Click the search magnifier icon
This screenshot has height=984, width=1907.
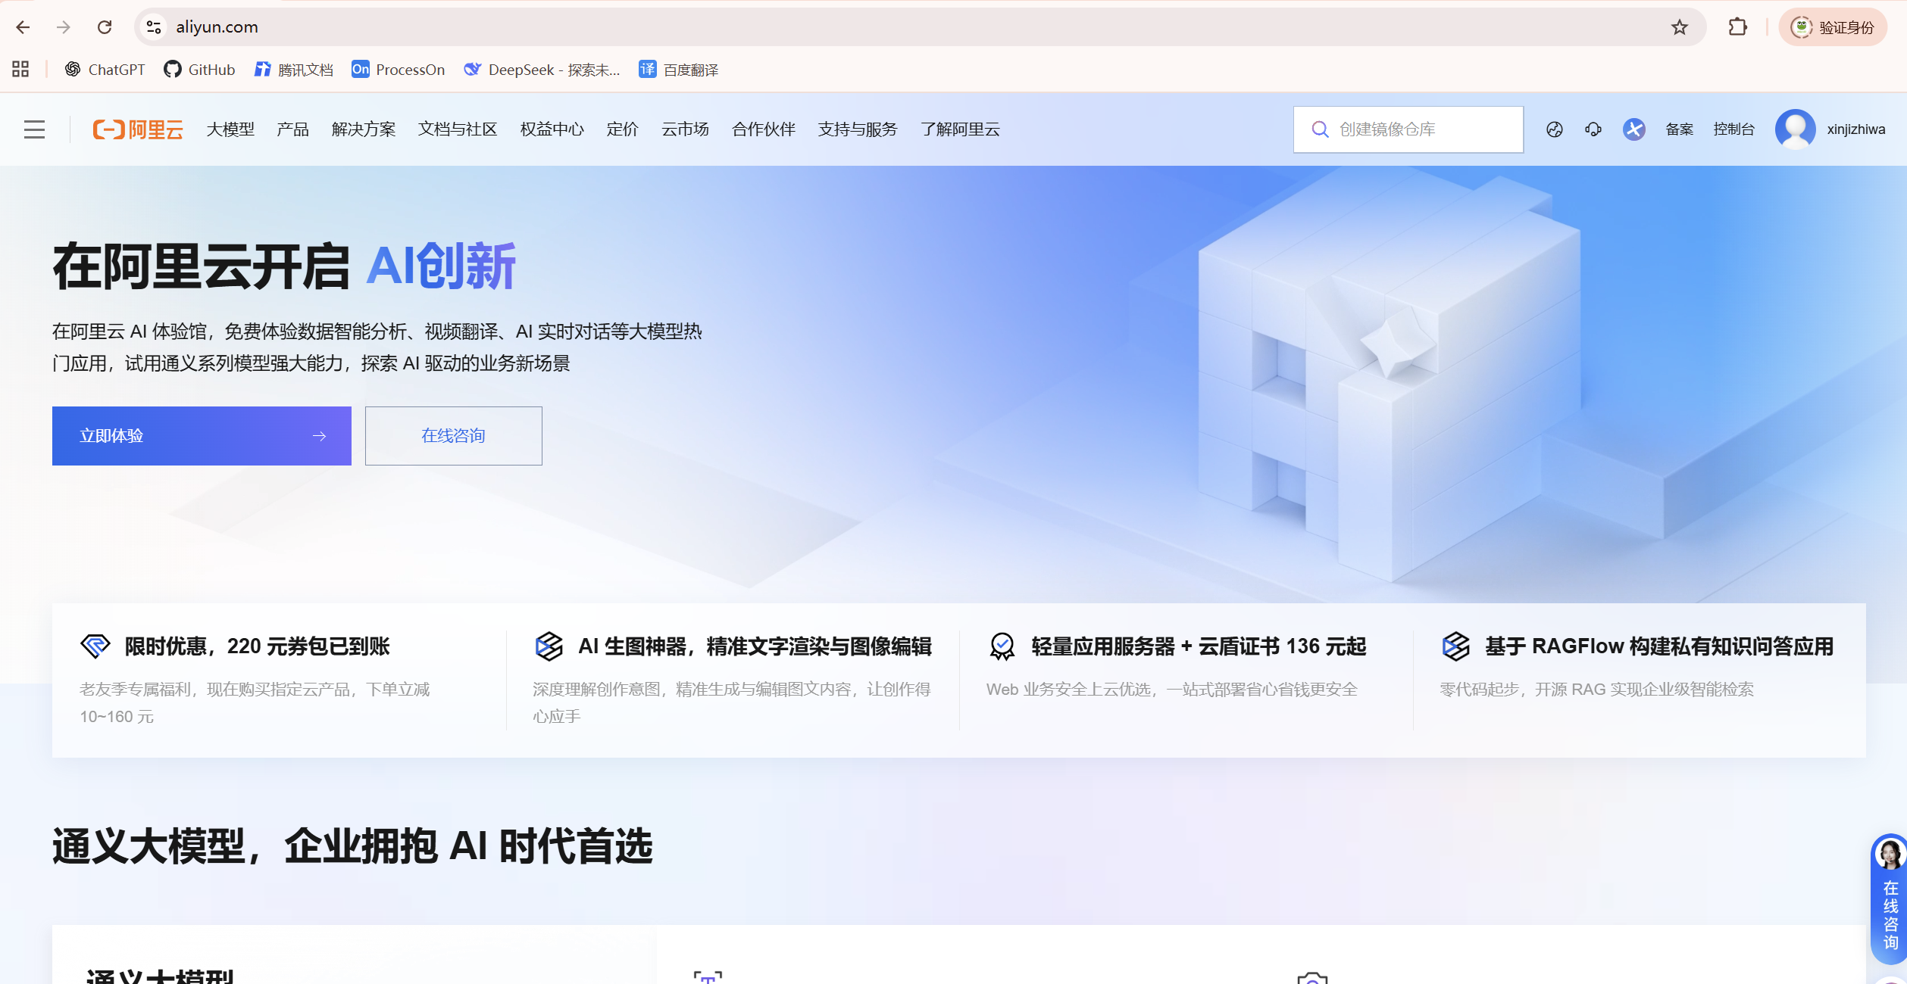click(x=1320, y=129)
